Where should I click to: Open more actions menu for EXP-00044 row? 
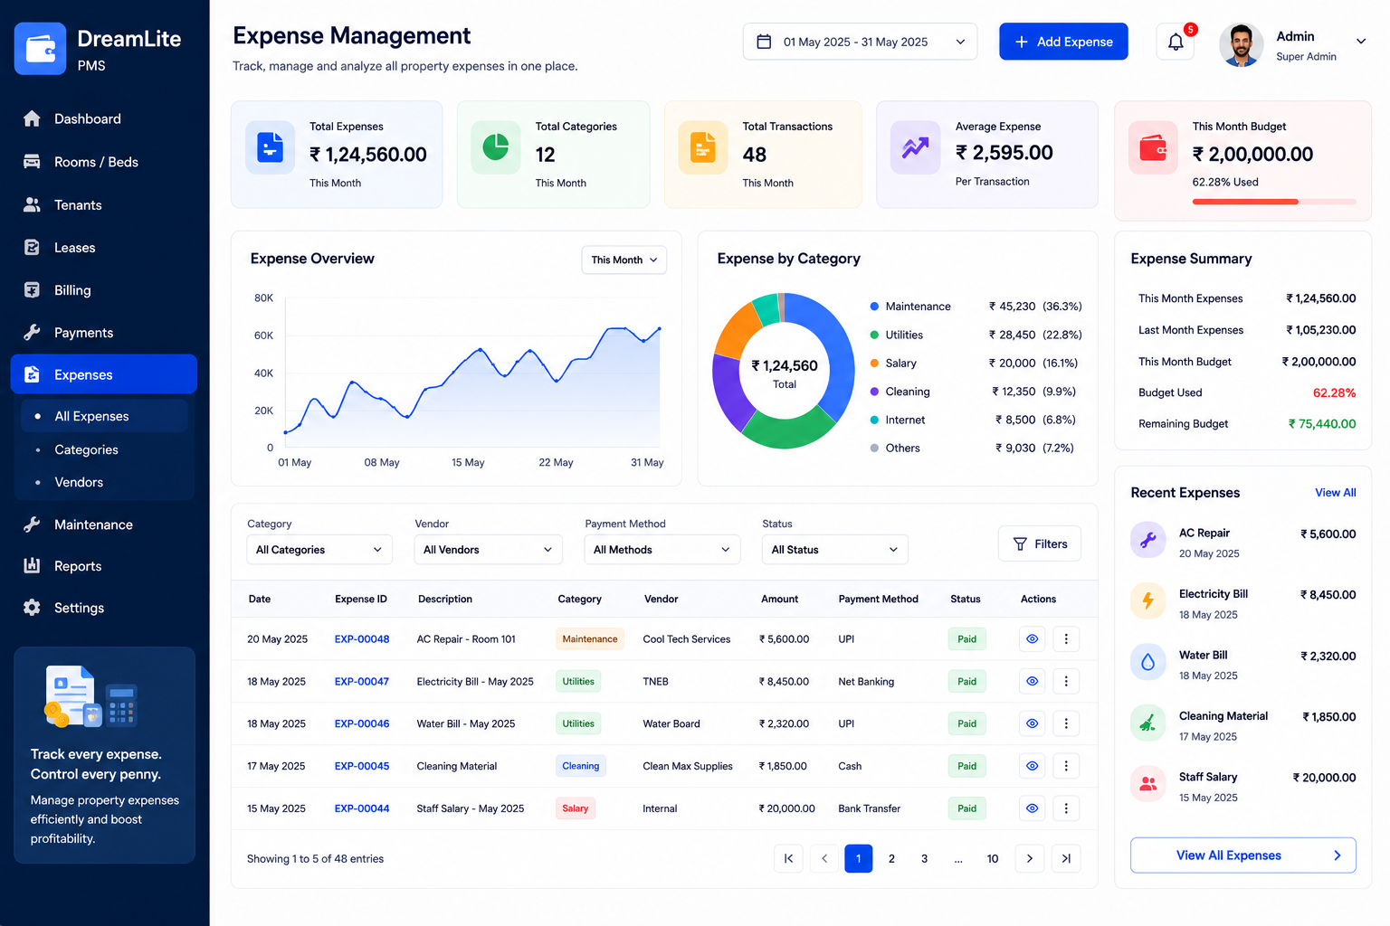[x=1066, y=808]
